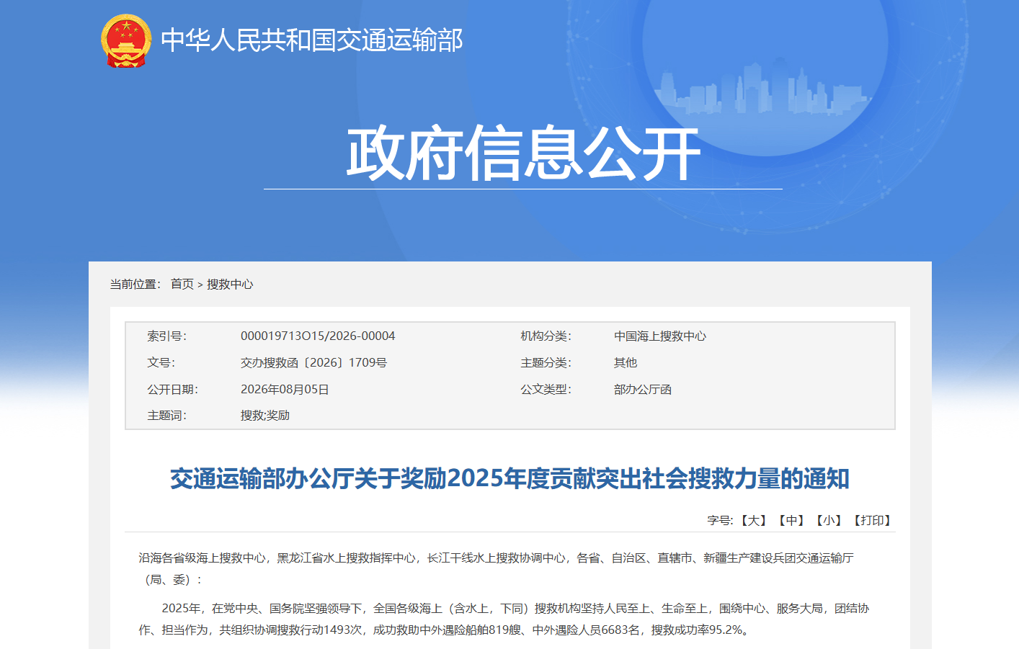Click the article title about 2025年度贡献突出社会搜救力量

point(509,479)
